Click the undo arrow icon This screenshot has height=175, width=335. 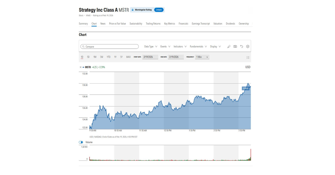pyautogui.click(x=241, y=46)
